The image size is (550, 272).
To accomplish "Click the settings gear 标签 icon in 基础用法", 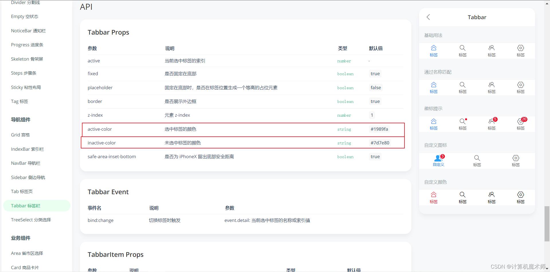I will (x=521, y=50).
